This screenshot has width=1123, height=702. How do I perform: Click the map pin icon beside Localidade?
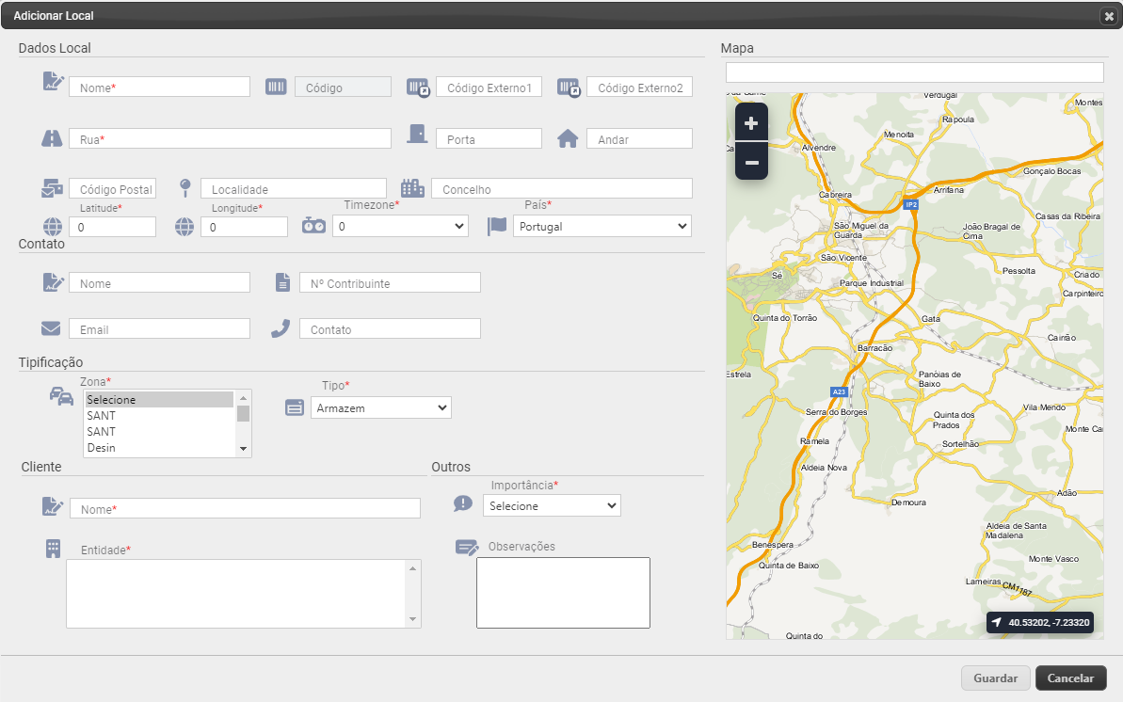[x=184, y=188]
